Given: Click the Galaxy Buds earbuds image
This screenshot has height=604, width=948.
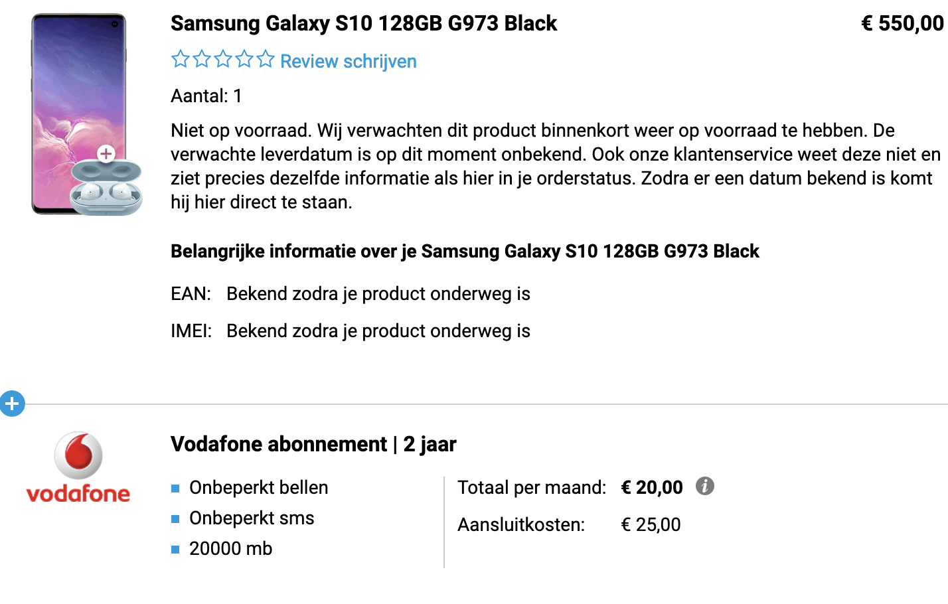Looking at the screenshot, I should pyautogui.click(x=106, y=189).
